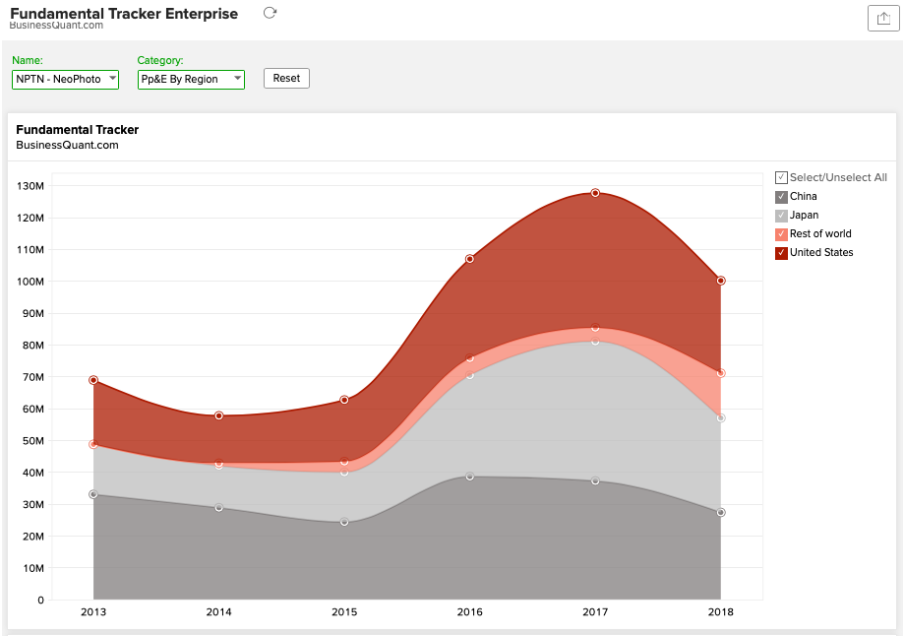Image resolution: width=904 pixels, height=636 pixels.
Task: Select China data point for 2016
Action: [470, 477]
